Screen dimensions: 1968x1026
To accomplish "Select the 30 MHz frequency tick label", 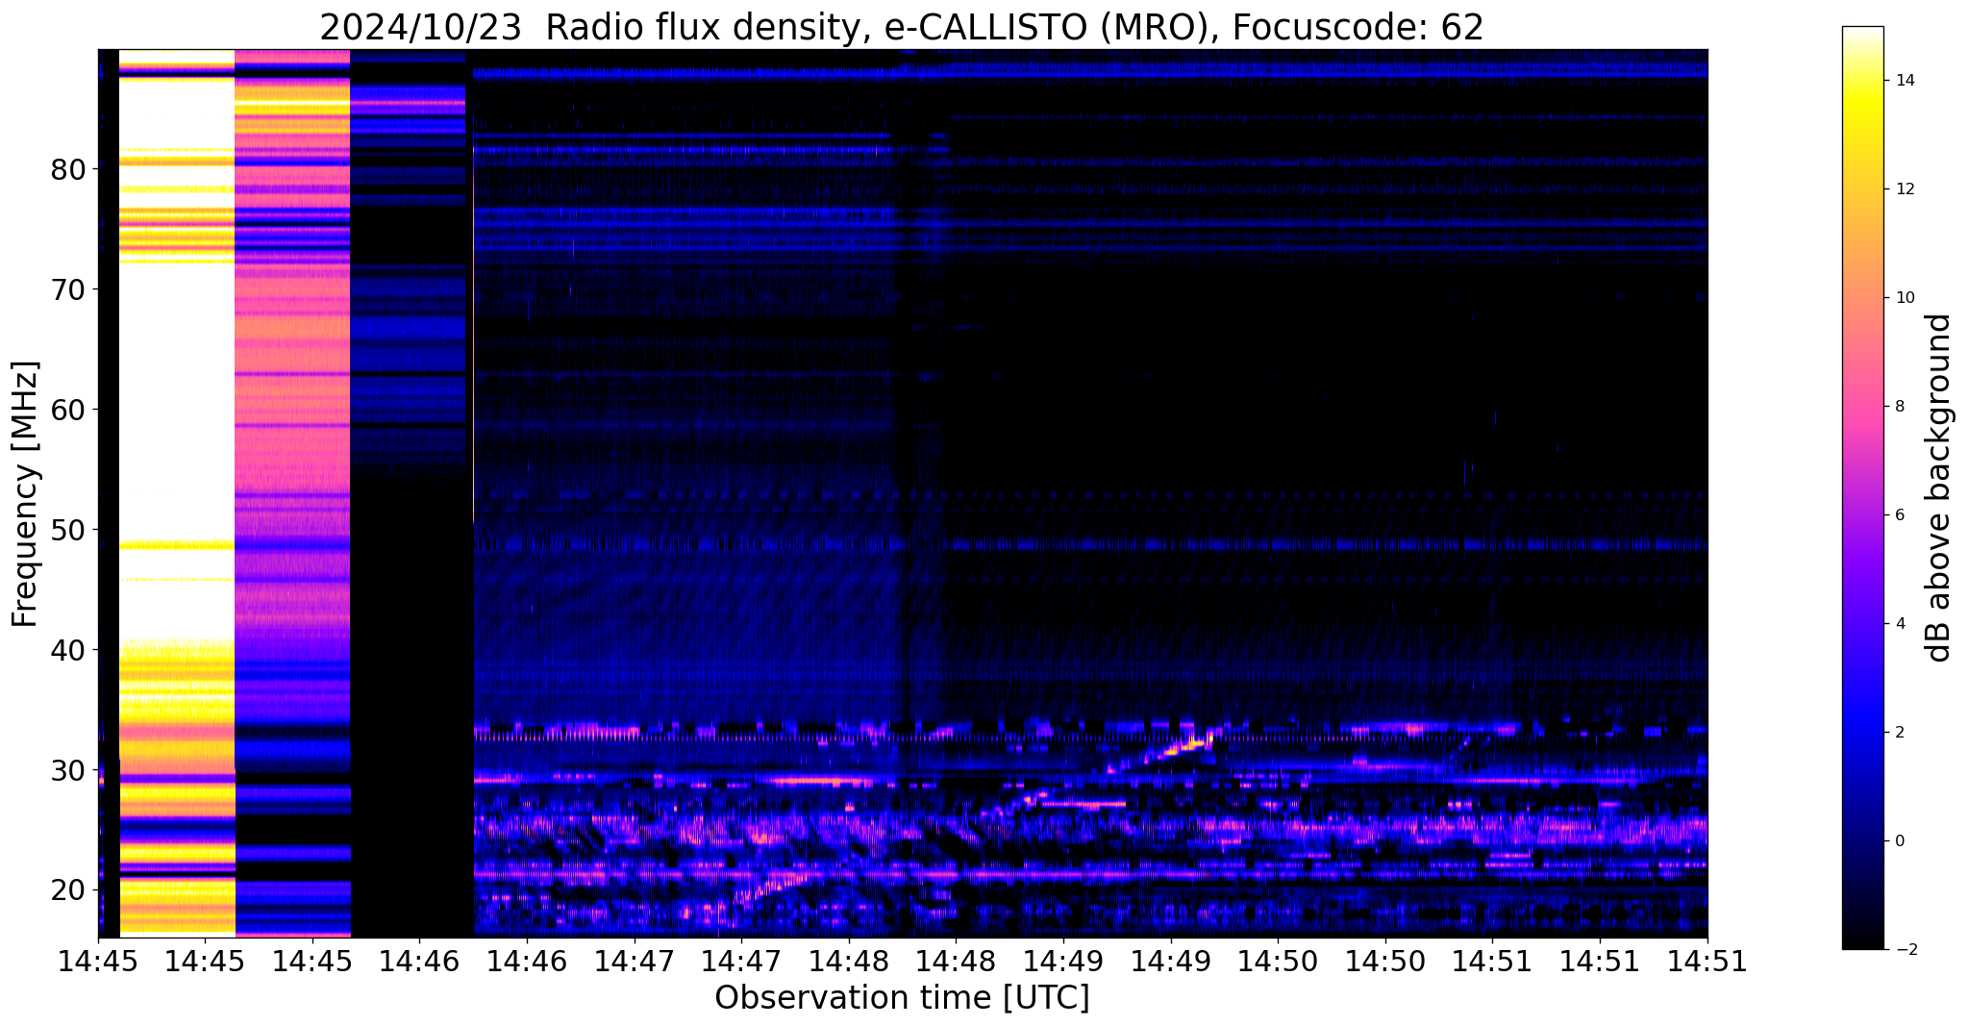I will pos(68,771).
